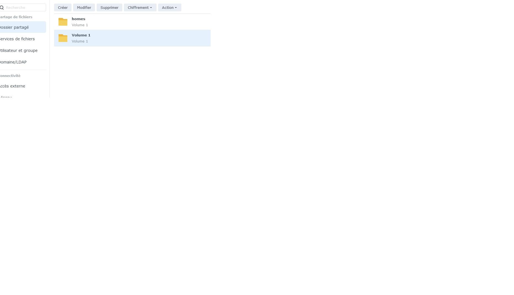Open Utilisateur et groupe section

[x=18, y=51]
